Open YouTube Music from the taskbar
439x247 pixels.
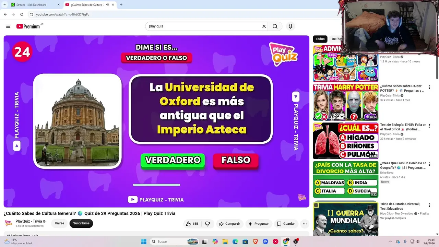pos(275,242)
